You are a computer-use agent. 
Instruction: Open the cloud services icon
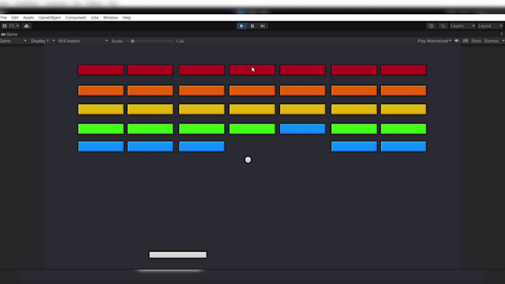(x=27, y=26)
